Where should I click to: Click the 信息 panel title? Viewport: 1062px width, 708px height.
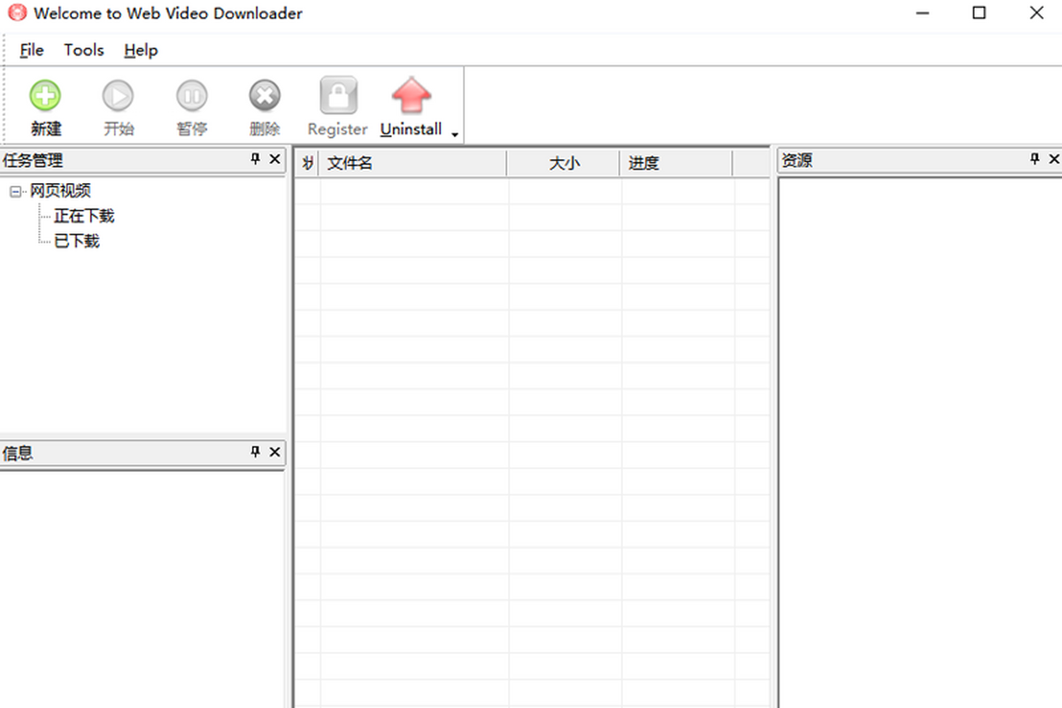[x=18, y=452]
